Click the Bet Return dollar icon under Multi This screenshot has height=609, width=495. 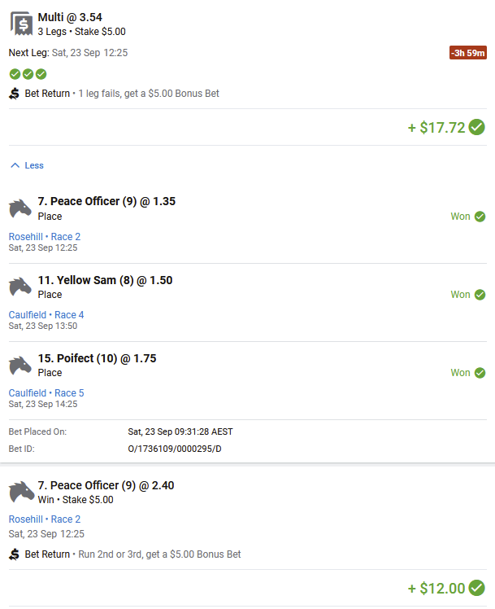click(15, 94)
